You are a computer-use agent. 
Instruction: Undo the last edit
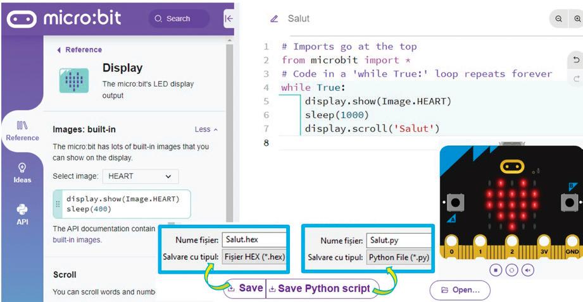576,59
